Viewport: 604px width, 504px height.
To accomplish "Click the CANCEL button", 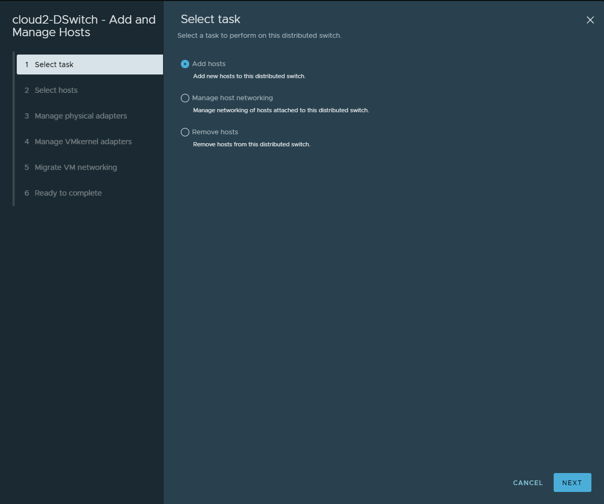I will pyautogui.click(x=528, y=483).
